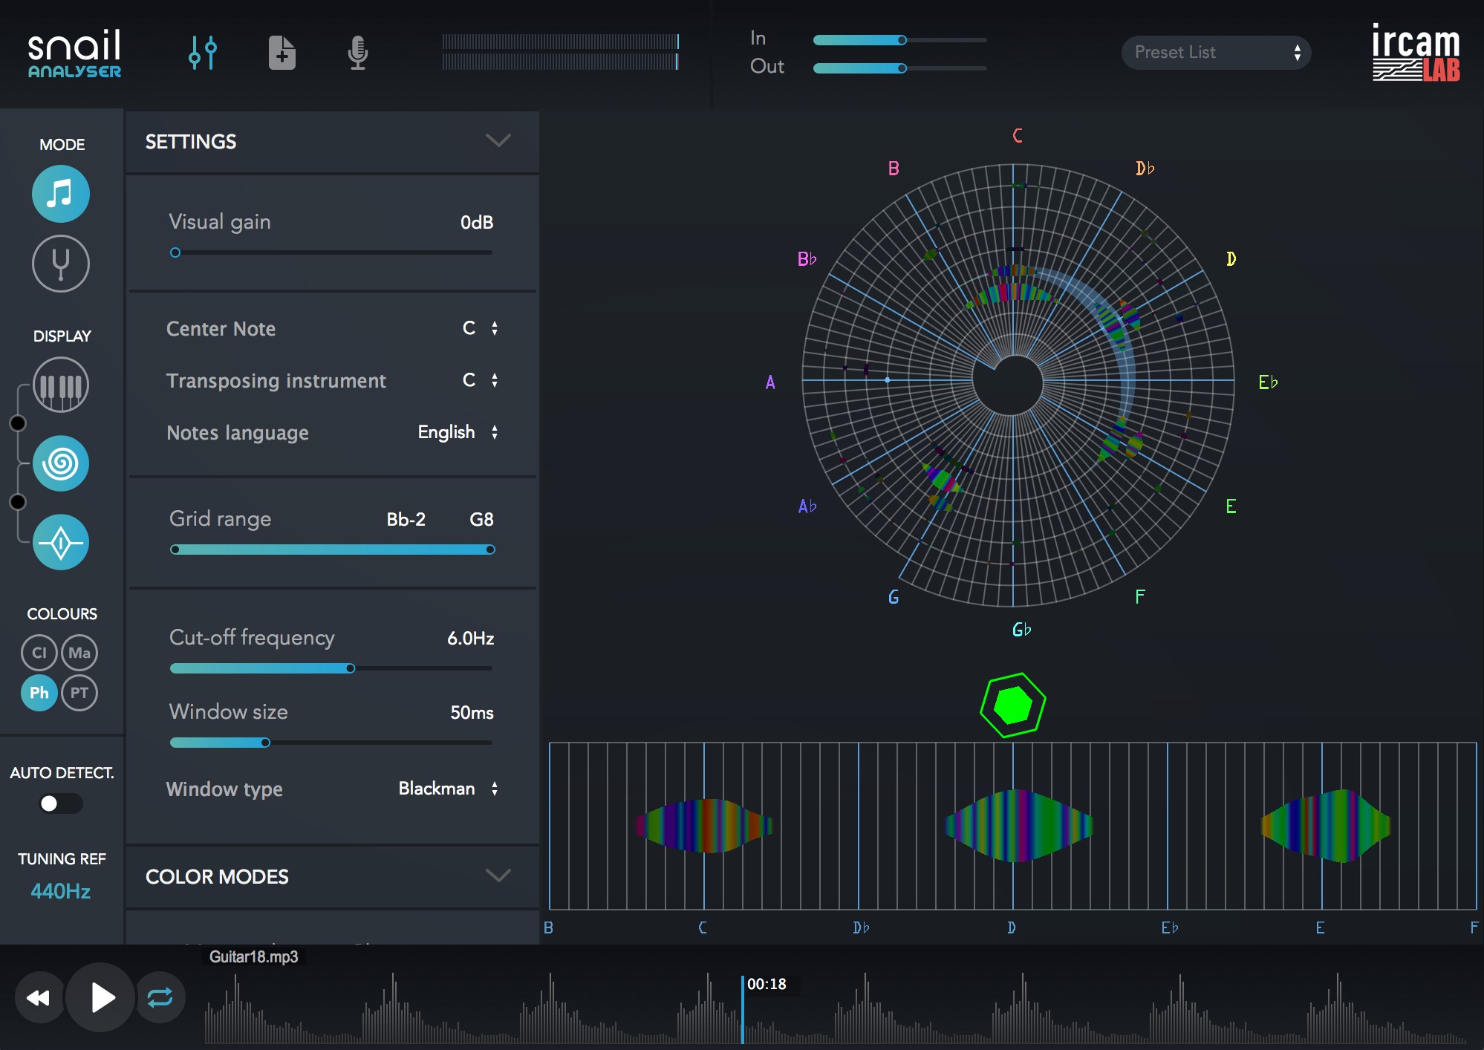Image resolution: width=1484 pixels, height=1050 pixels.
Task: Open the settings sliders icon in the toolbar
Action: 204,52
